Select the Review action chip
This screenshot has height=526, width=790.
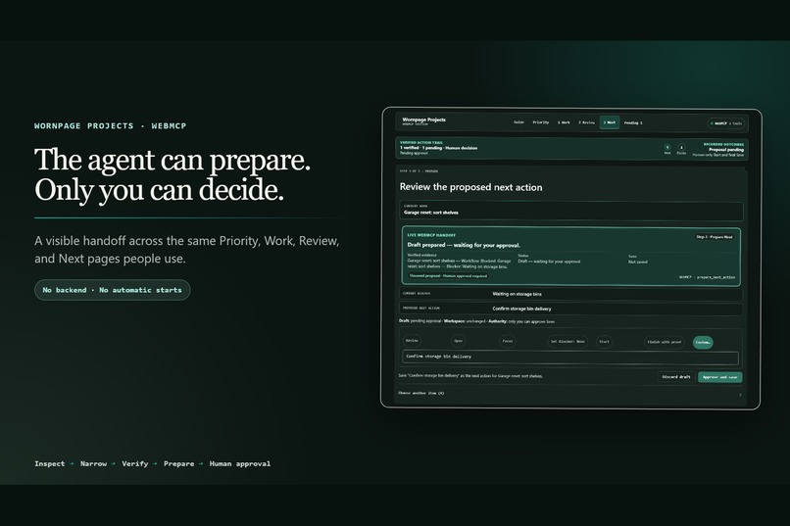(x=412, y=341)
